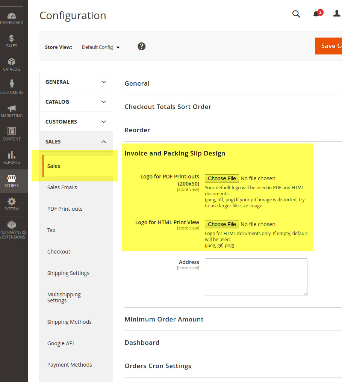342x382 pixels.
Task: Open the Catalog sidebar icon
Action: (12, 63)
